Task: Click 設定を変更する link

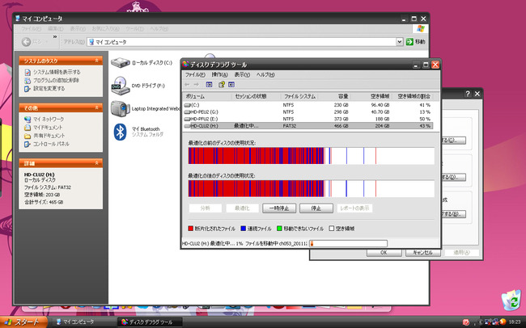Action: 49,89
